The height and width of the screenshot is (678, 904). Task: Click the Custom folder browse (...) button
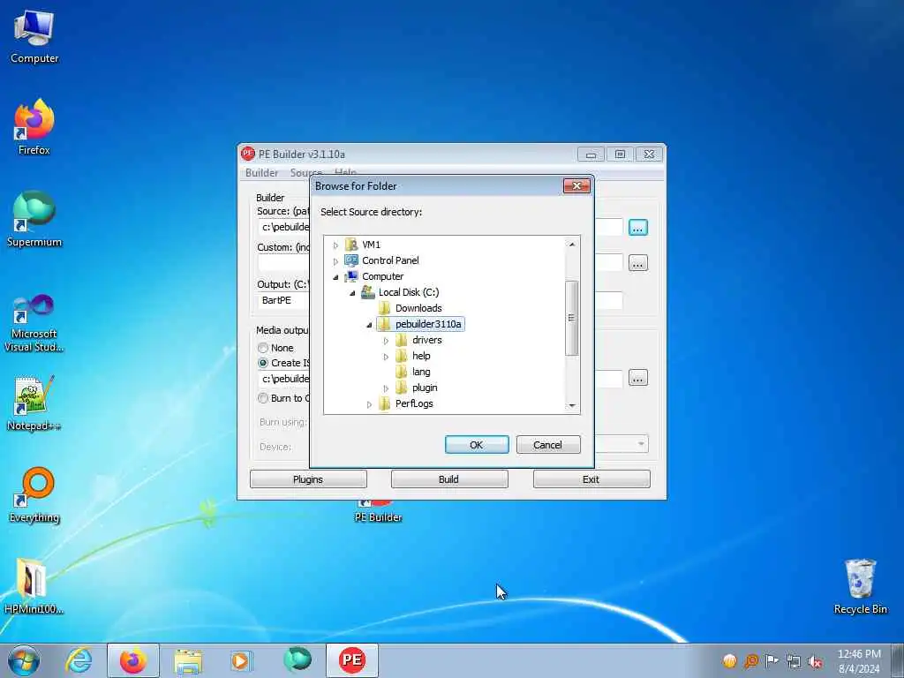[637, 263]
